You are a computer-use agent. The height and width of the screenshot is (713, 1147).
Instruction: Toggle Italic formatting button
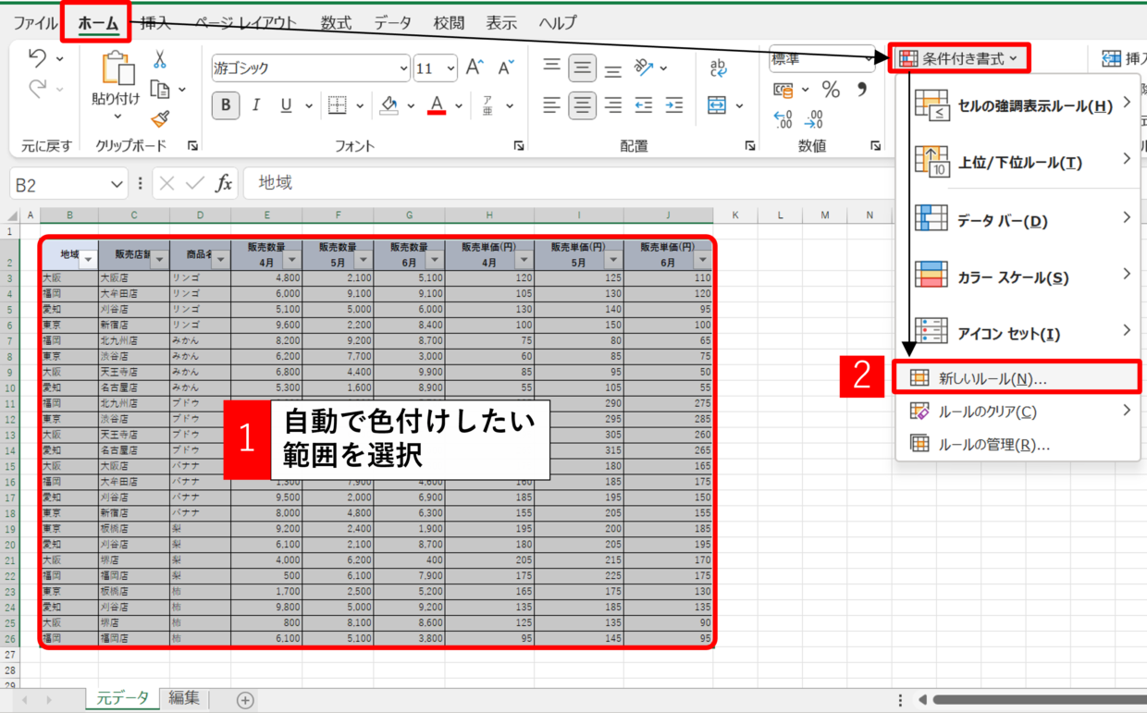(x=256, y=104)
